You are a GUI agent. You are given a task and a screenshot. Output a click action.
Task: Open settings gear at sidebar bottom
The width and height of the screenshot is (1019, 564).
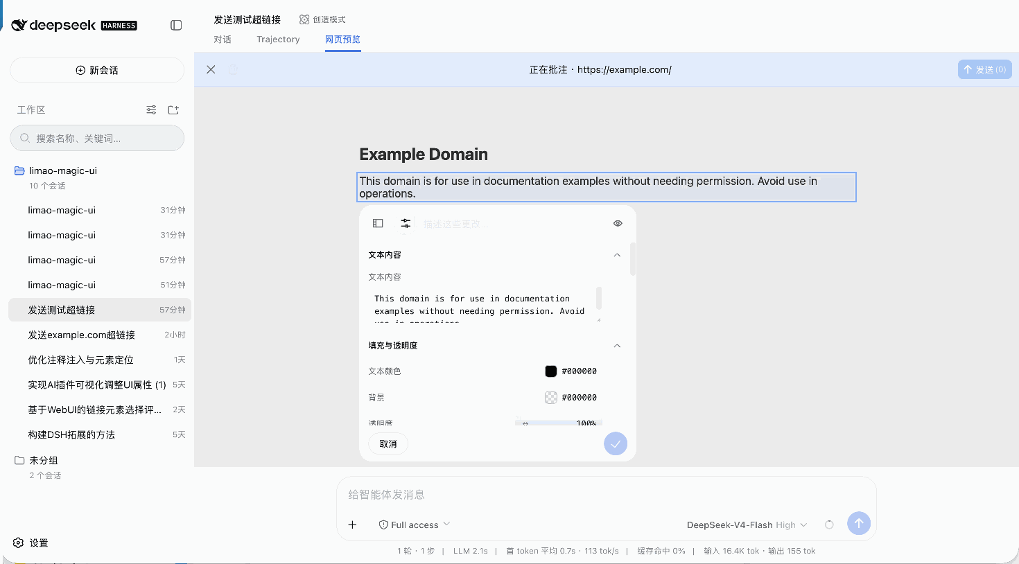19,543
